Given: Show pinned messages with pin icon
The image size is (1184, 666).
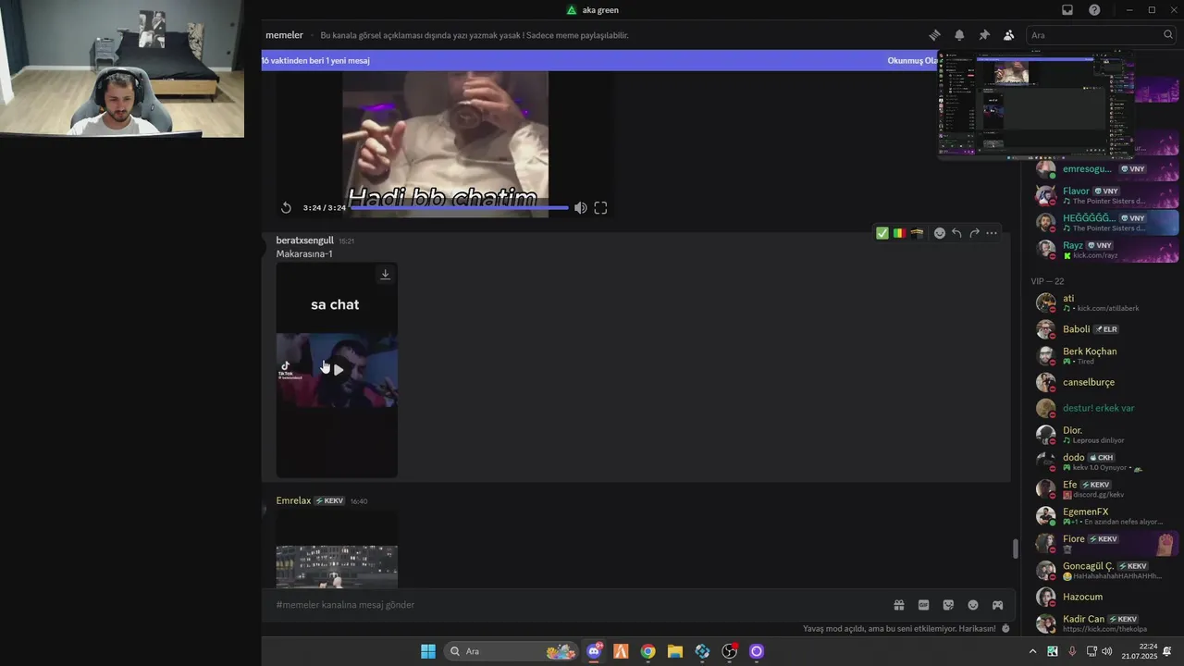Looking at the screenshot, I should (x=984, y=35).
